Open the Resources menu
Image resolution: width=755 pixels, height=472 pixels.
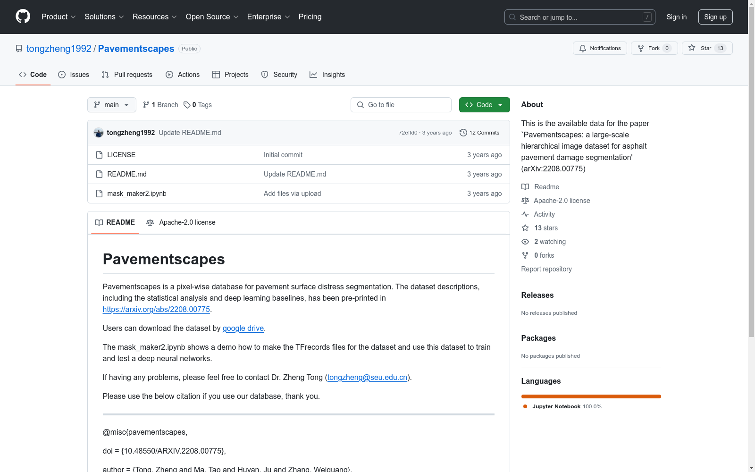pyautogui.click(x=155, y=17)
